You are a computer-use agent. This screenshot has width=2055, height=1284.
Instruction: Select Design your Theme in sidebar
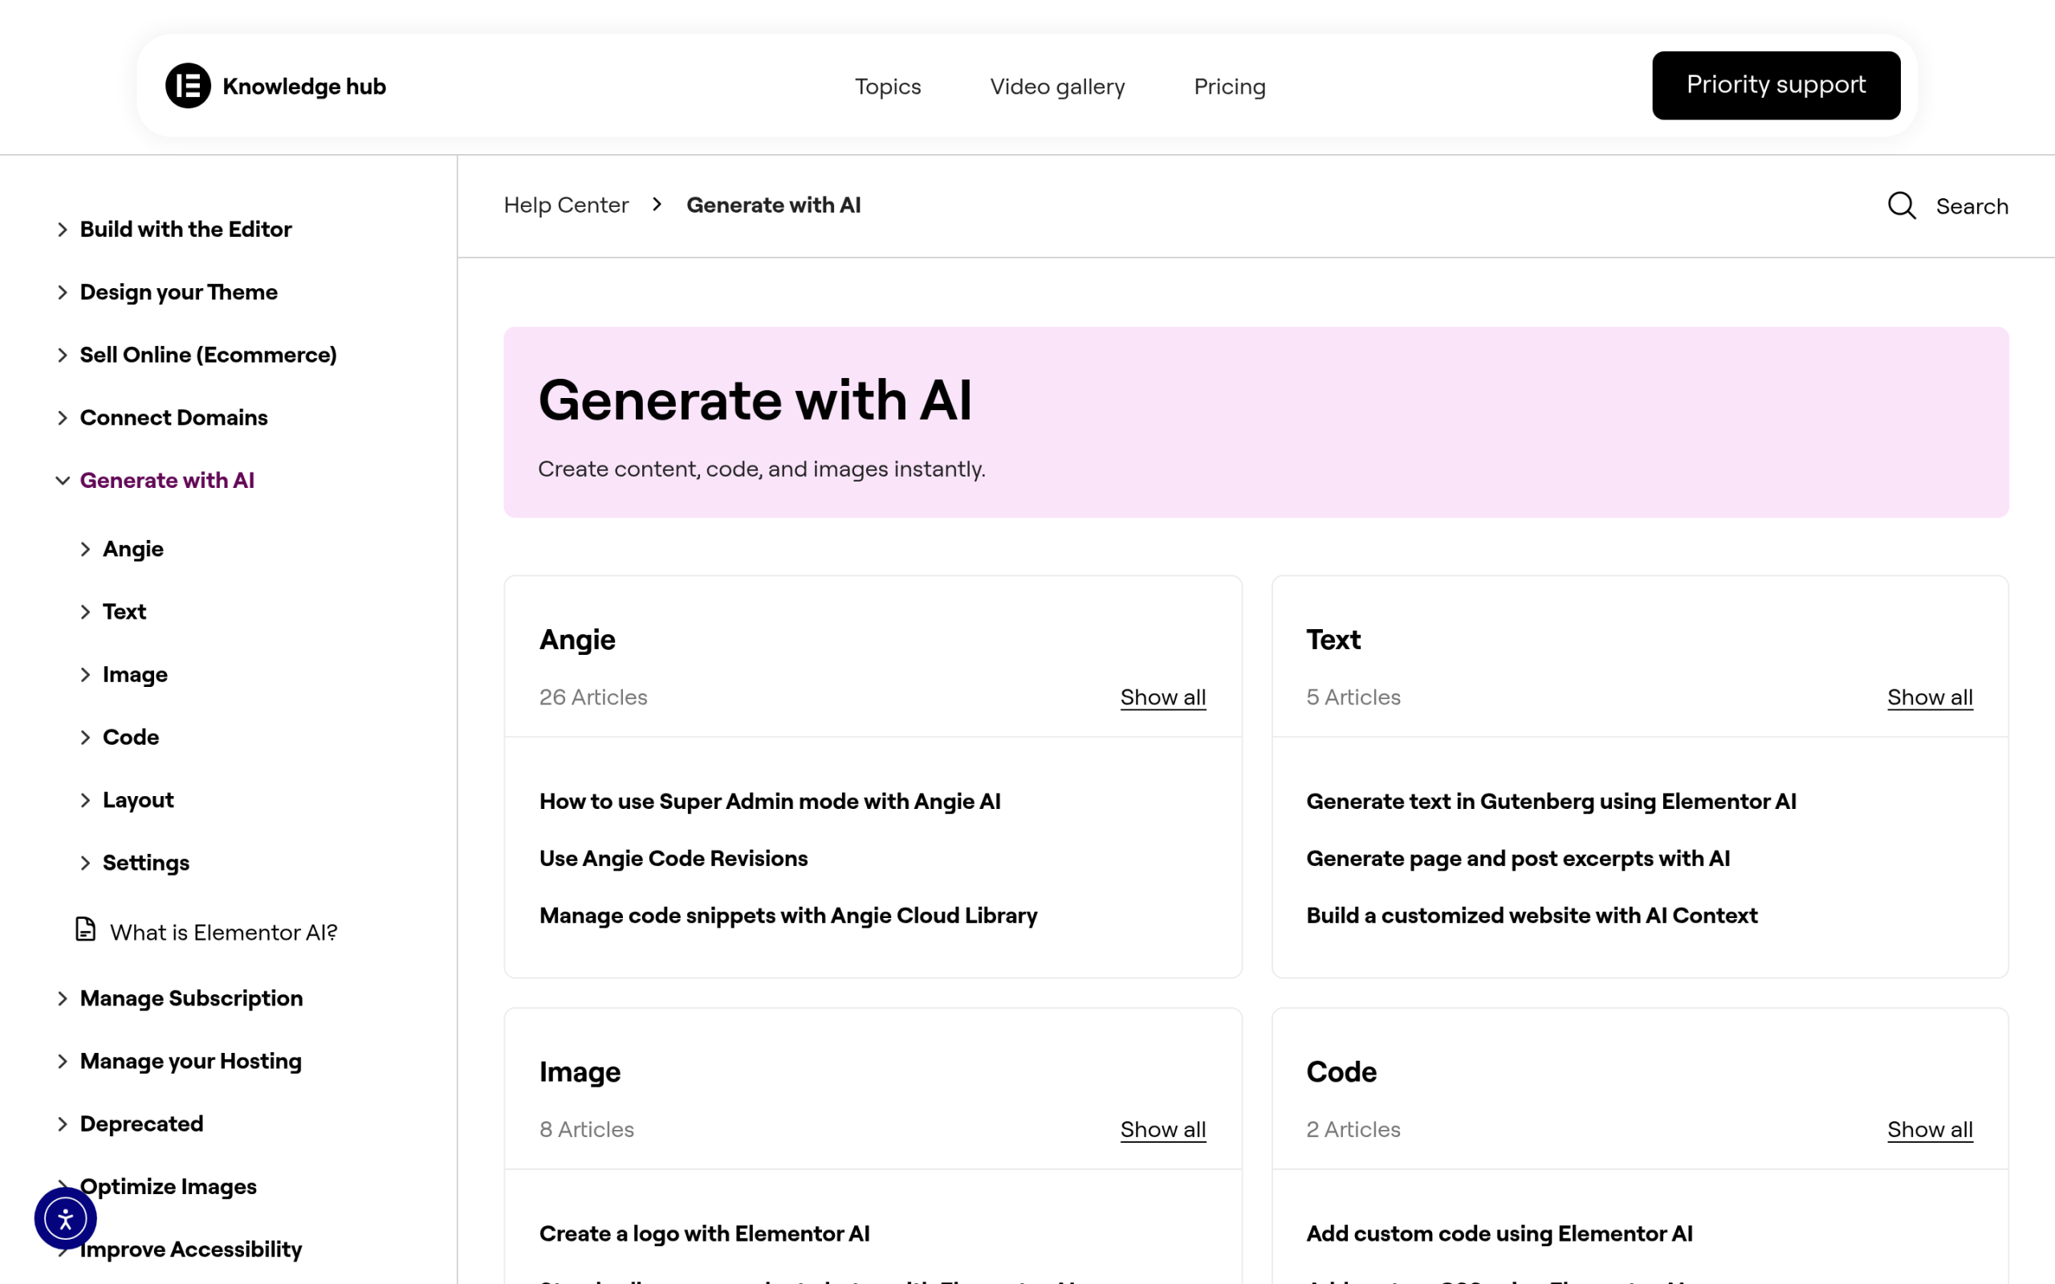[178, 292]
